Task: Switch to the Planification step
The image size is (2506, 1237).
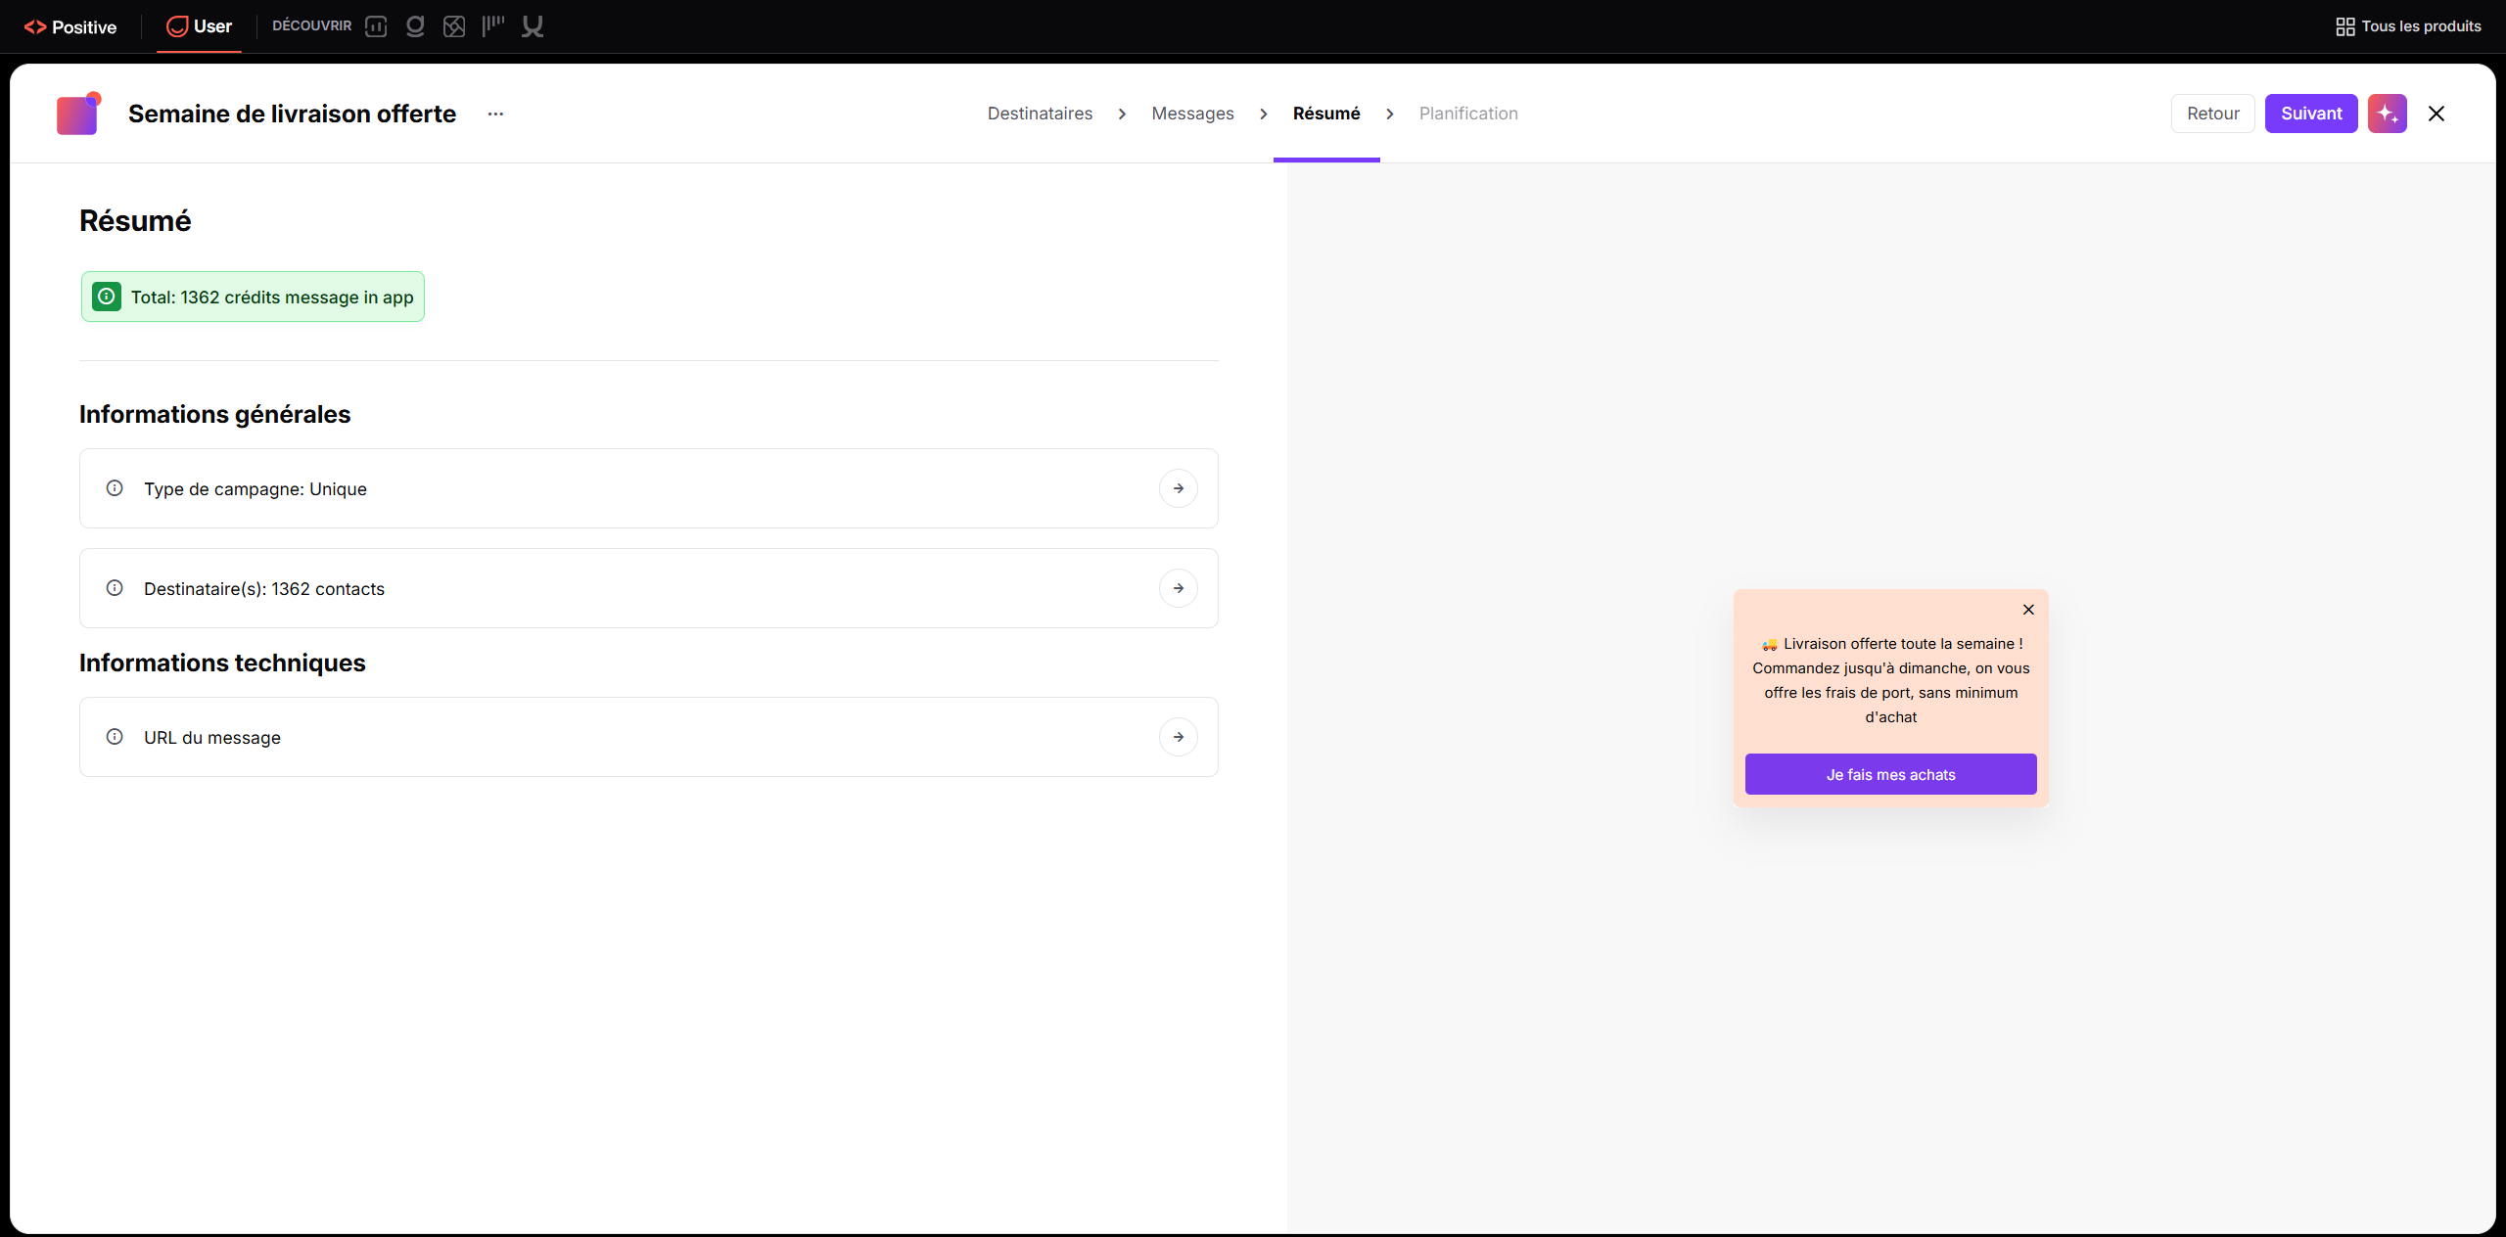Action: click(1468, 114)
